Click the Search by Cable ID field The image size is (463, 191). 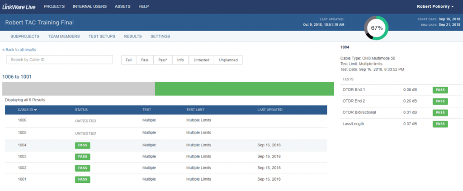(59, 60)
